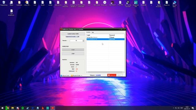Click the grey button beside Subscribe

click(x=119, y=75)
